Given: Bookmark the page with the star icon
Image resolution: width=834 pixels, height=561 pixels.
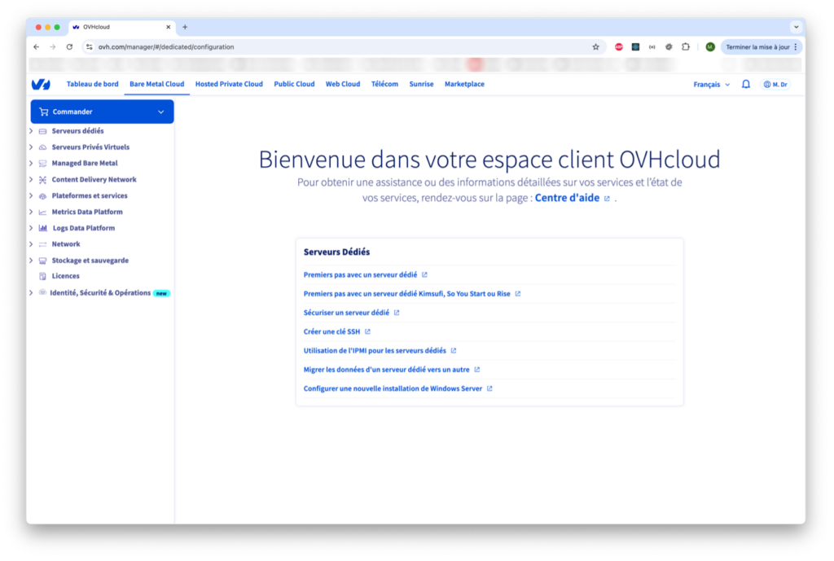Looking at the screenshot, I should pos(595,46).
